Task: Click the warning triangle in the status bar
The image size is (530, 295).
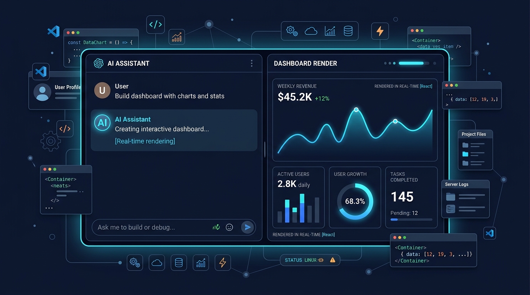Action: point(333,260)
